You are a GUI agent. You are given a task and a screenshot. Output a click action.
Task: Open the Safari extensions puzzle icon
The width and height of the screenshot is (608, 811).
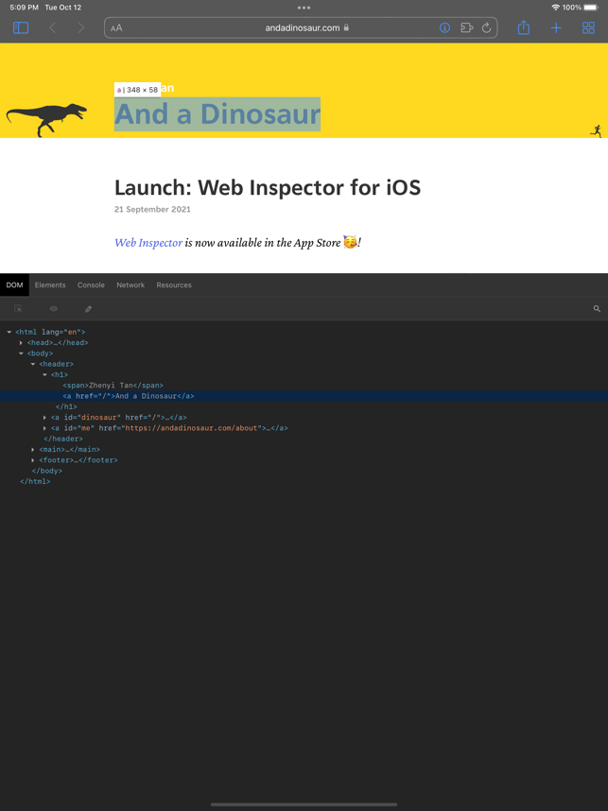click(x=467, y=28)
